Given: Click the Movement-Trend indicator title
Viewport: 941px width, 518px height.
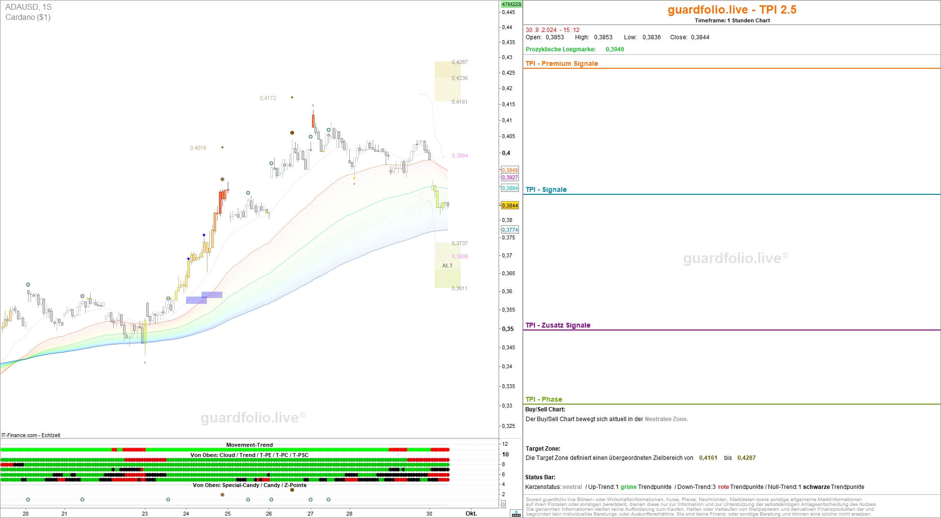Looking at the screenshot, I should (249, 445).
